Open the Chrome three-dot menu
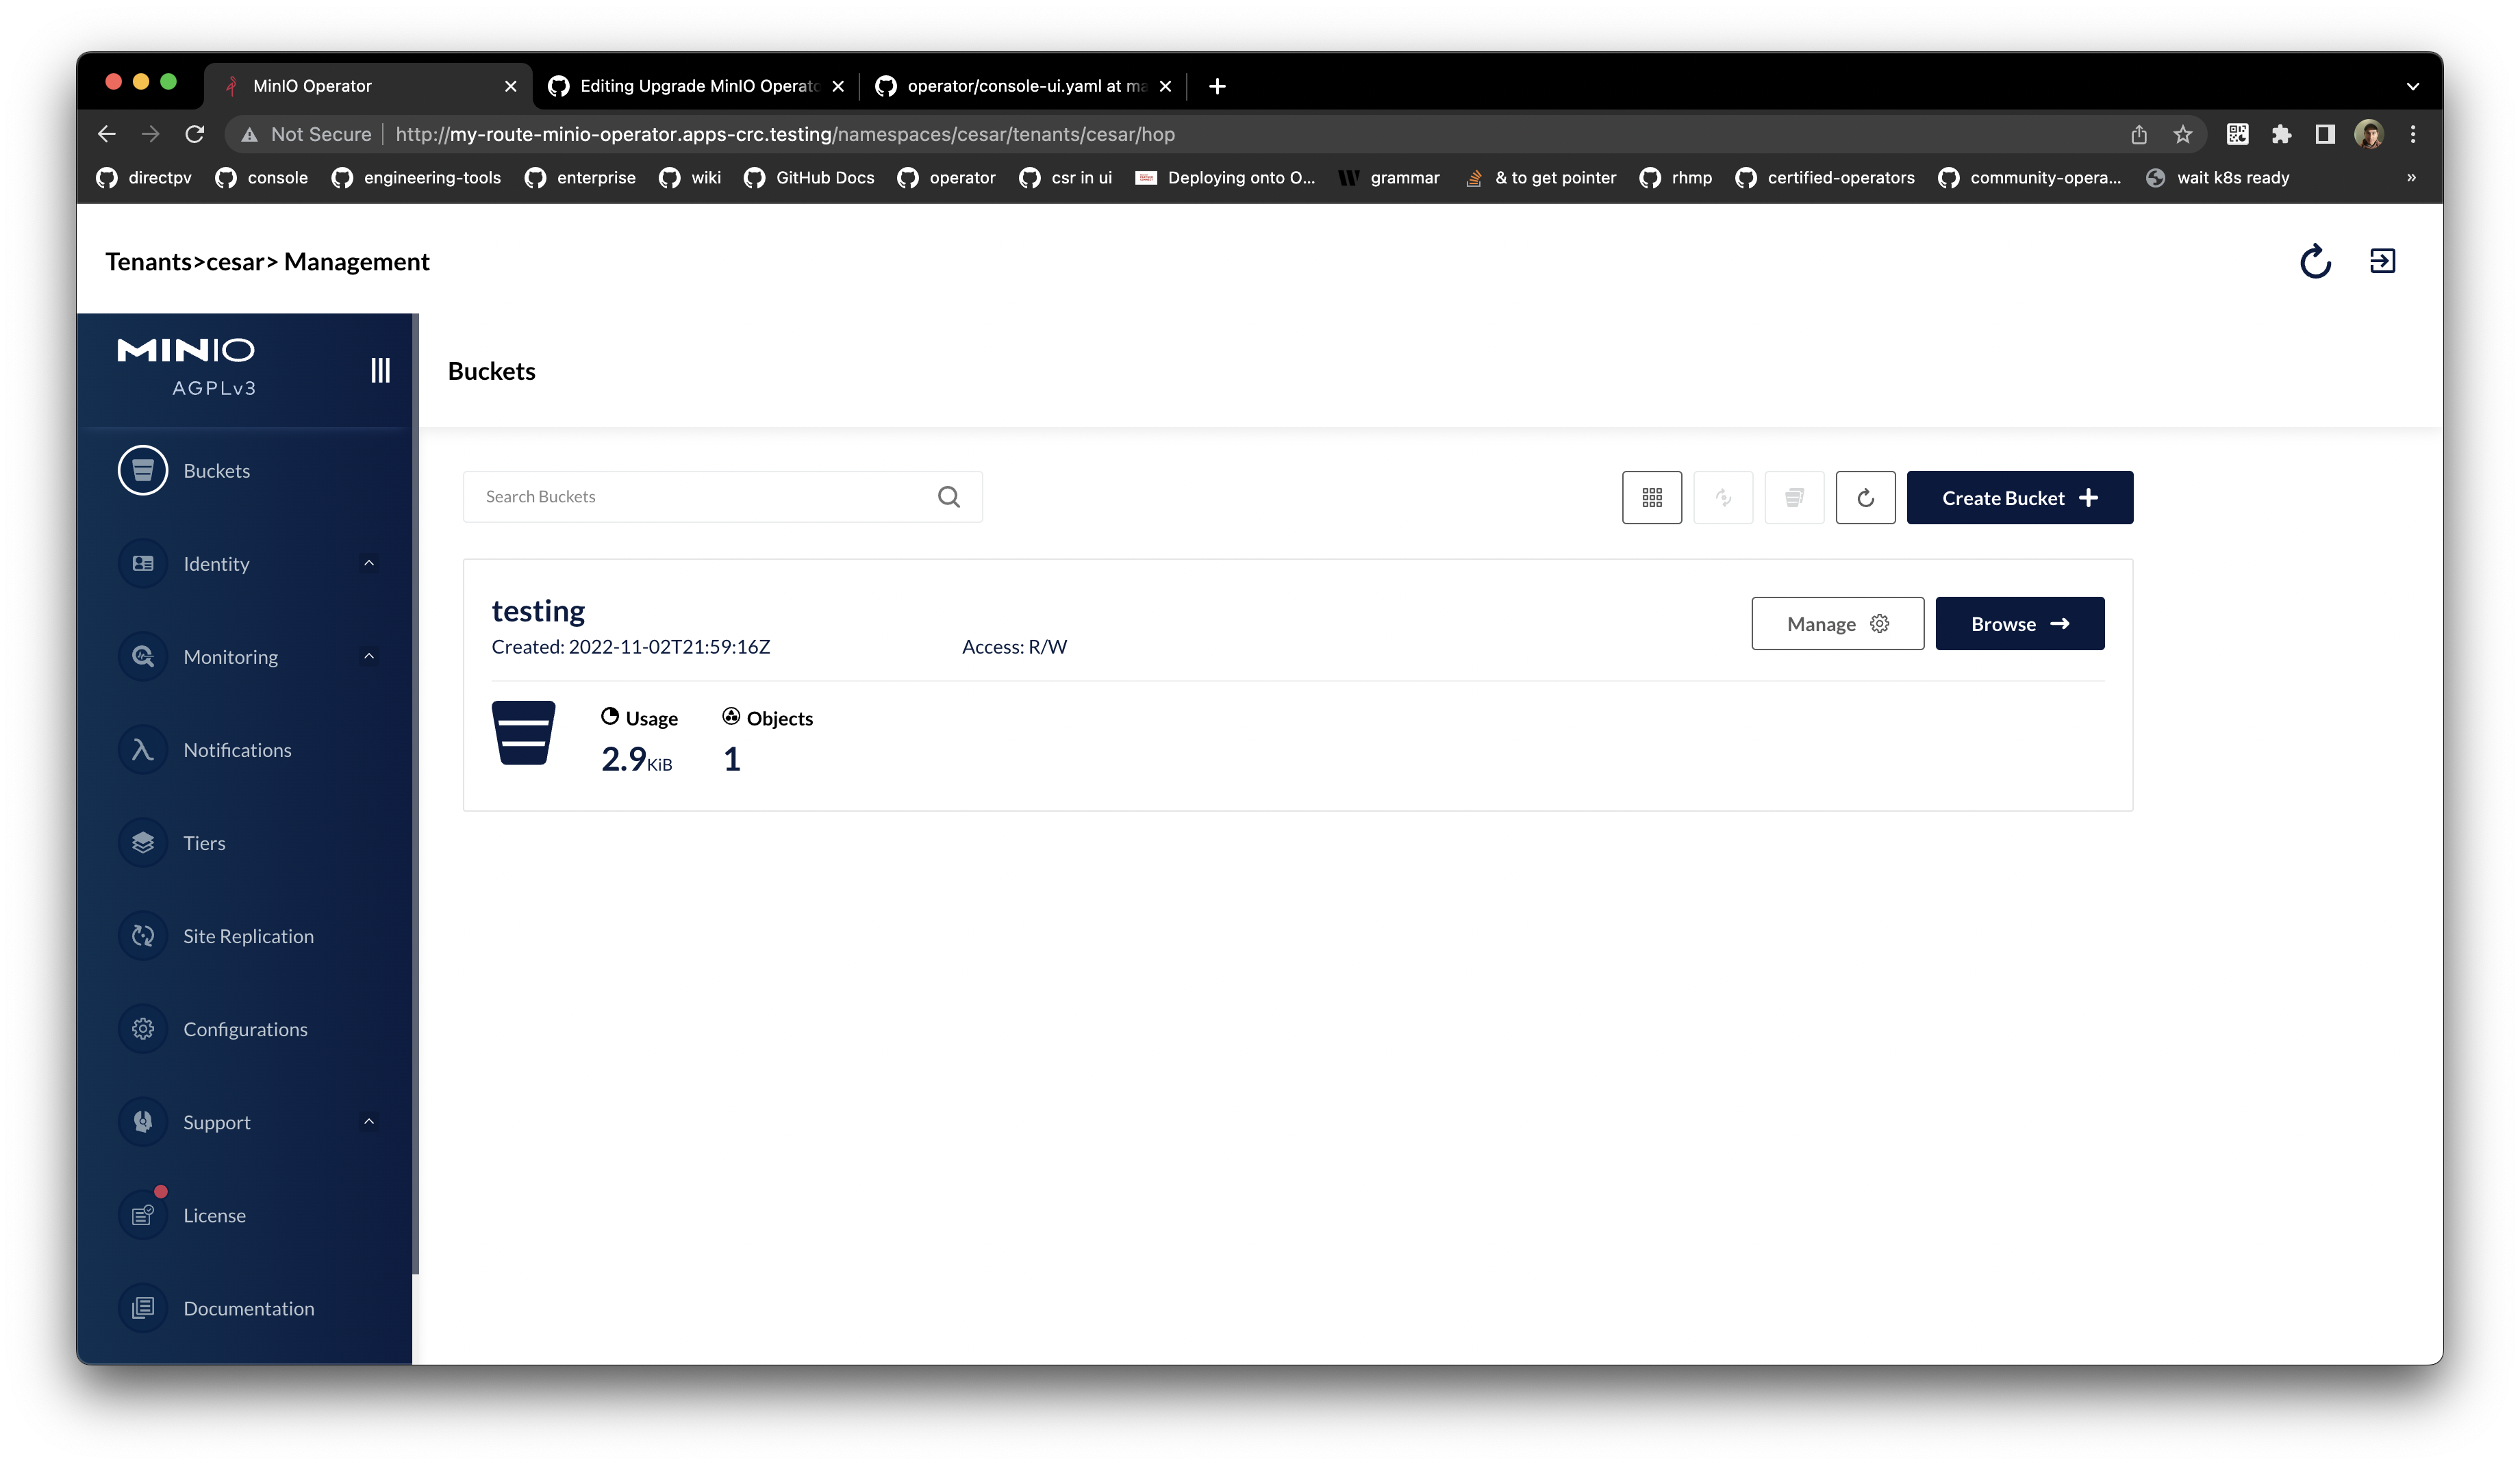 2412,134
